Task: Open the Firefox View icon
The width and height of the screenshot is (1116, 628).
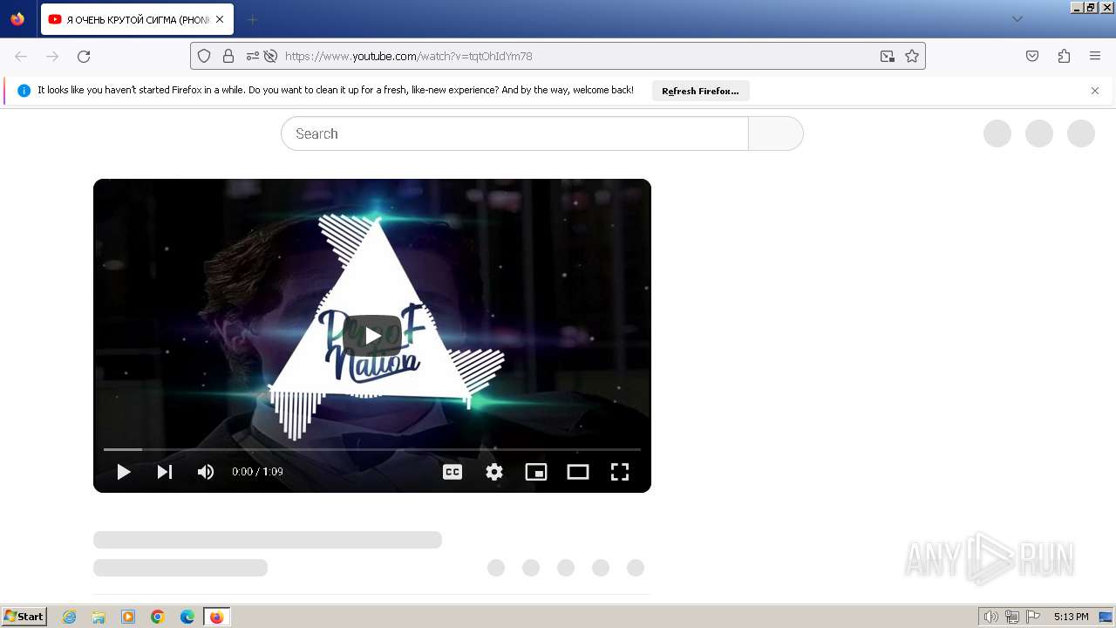Action: click(17, 19)
